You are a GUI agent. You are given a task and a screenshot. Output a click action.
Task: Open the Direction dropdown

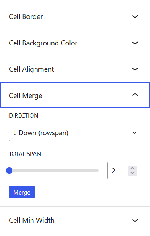[75, 132]
